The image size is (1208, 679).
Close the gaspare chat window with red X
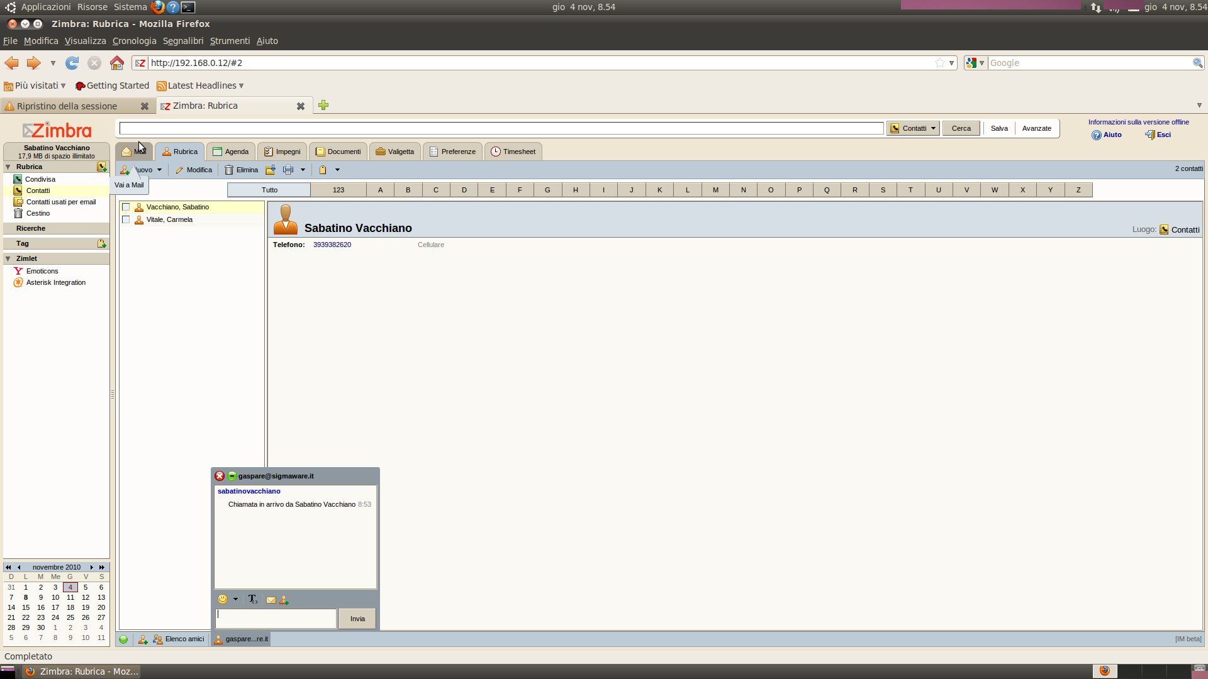click(220, 476)
